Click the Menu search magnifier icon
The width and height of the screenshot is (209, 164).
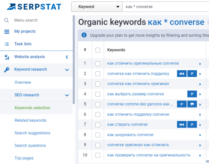click(7, 20)
